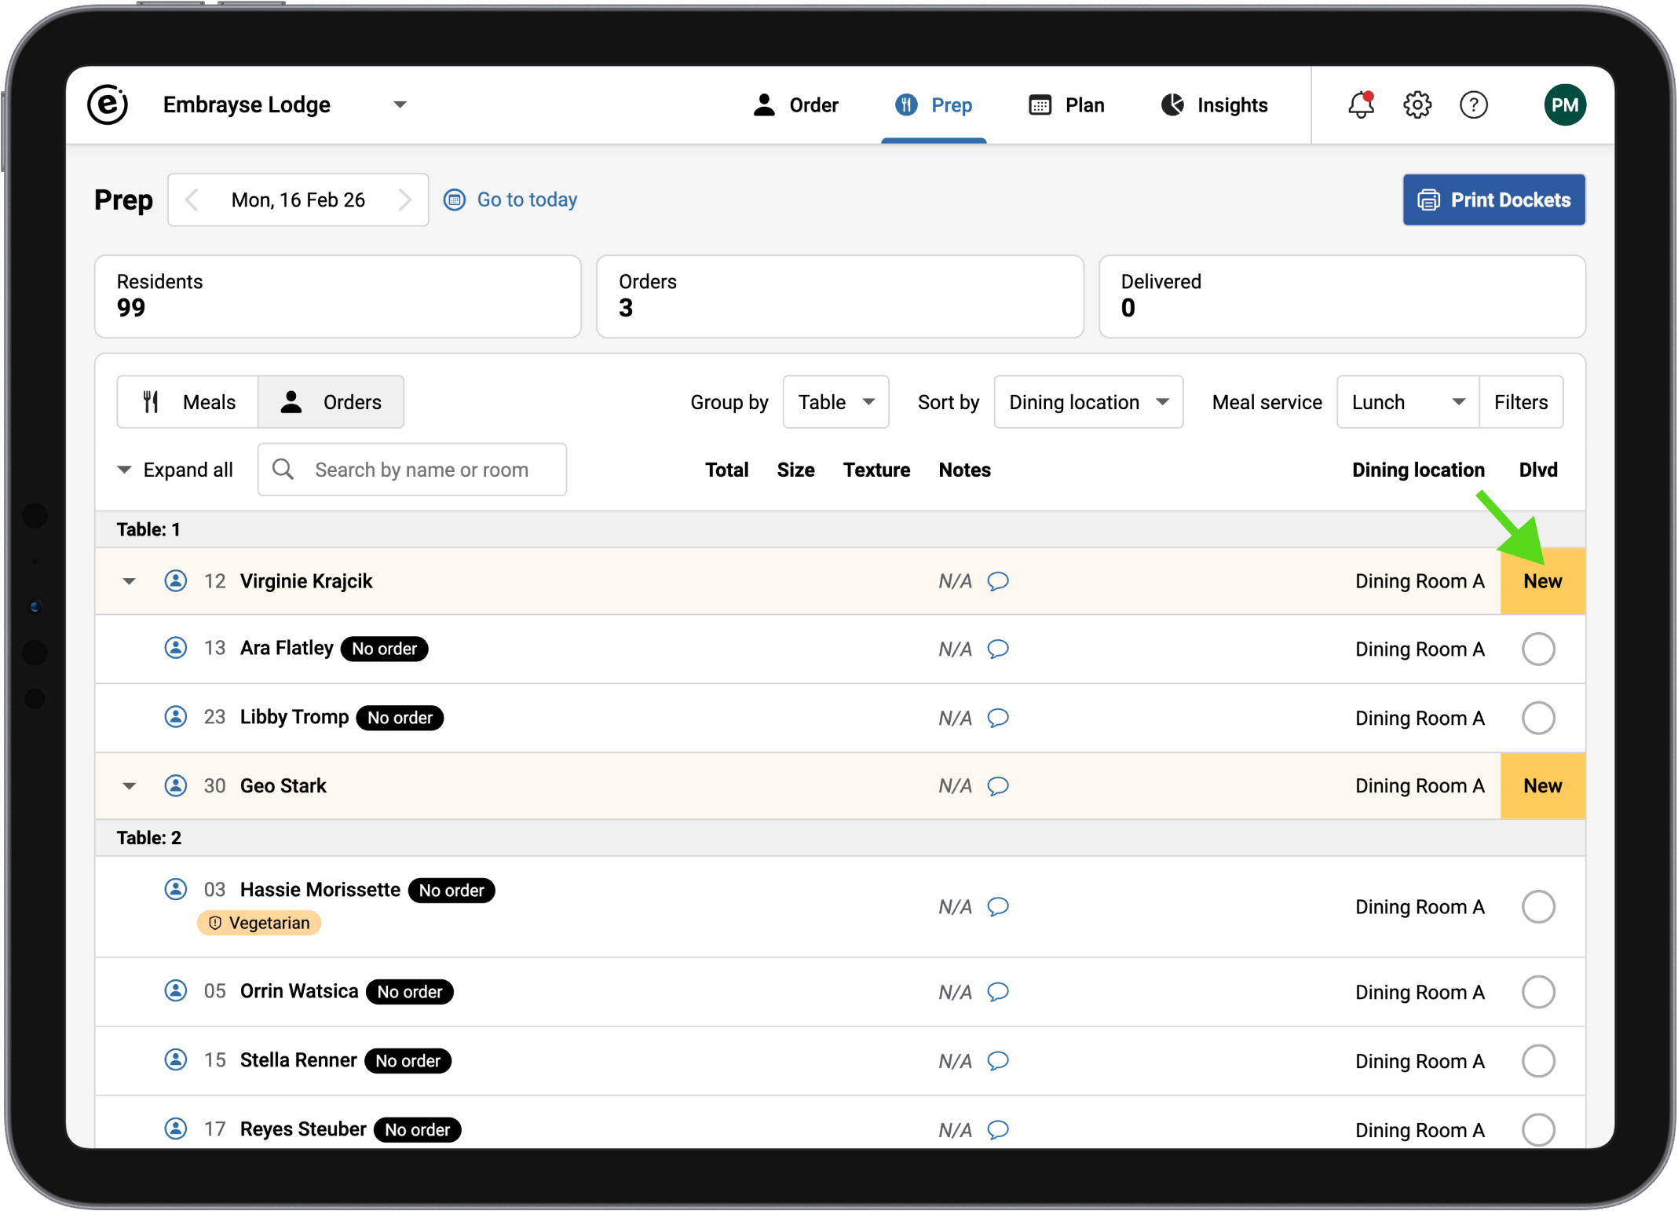This screenshot has height=1211, width=1678.
Task: Click profile icon next to Ara Flatley
Action: click(176, 649)
